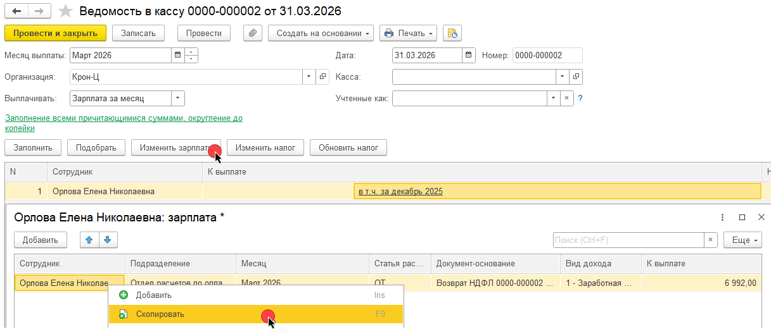Screen dimensions: 771x334
Task: Select the amount cell 6 992,00
Action: tap(701, 283)
